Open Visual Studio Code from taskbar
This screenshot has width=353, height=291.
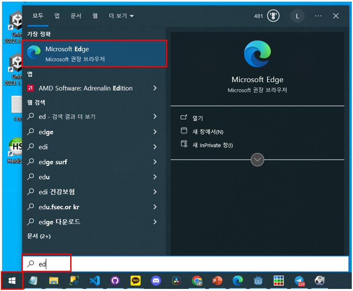[x=95, y=280]
